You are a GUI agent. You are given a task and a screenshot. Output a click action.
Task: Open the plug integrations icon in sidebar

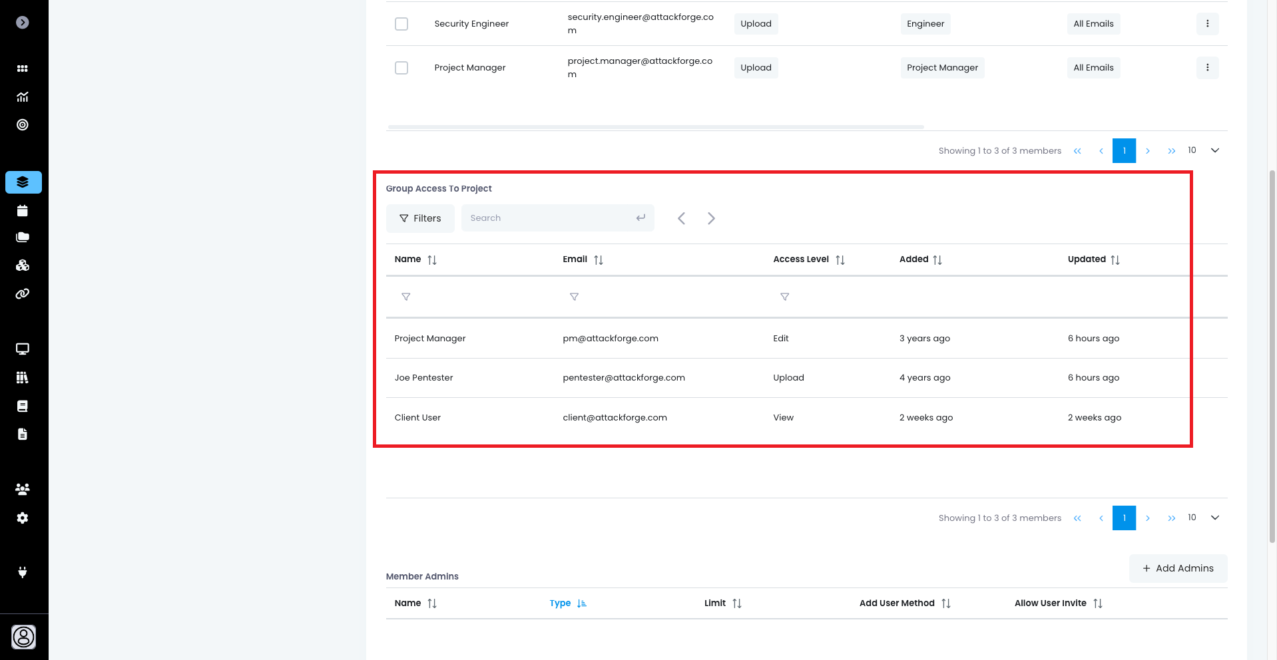coord(23,572)
